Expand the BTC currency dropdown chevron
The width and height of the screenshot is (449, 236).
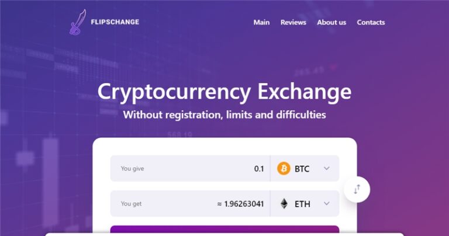pyautogui.click(x=327, y=169)
